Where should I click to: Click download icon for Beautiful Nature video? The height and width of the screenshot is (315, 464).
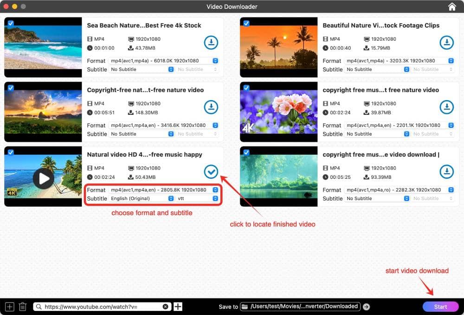[x=446, y=43]
